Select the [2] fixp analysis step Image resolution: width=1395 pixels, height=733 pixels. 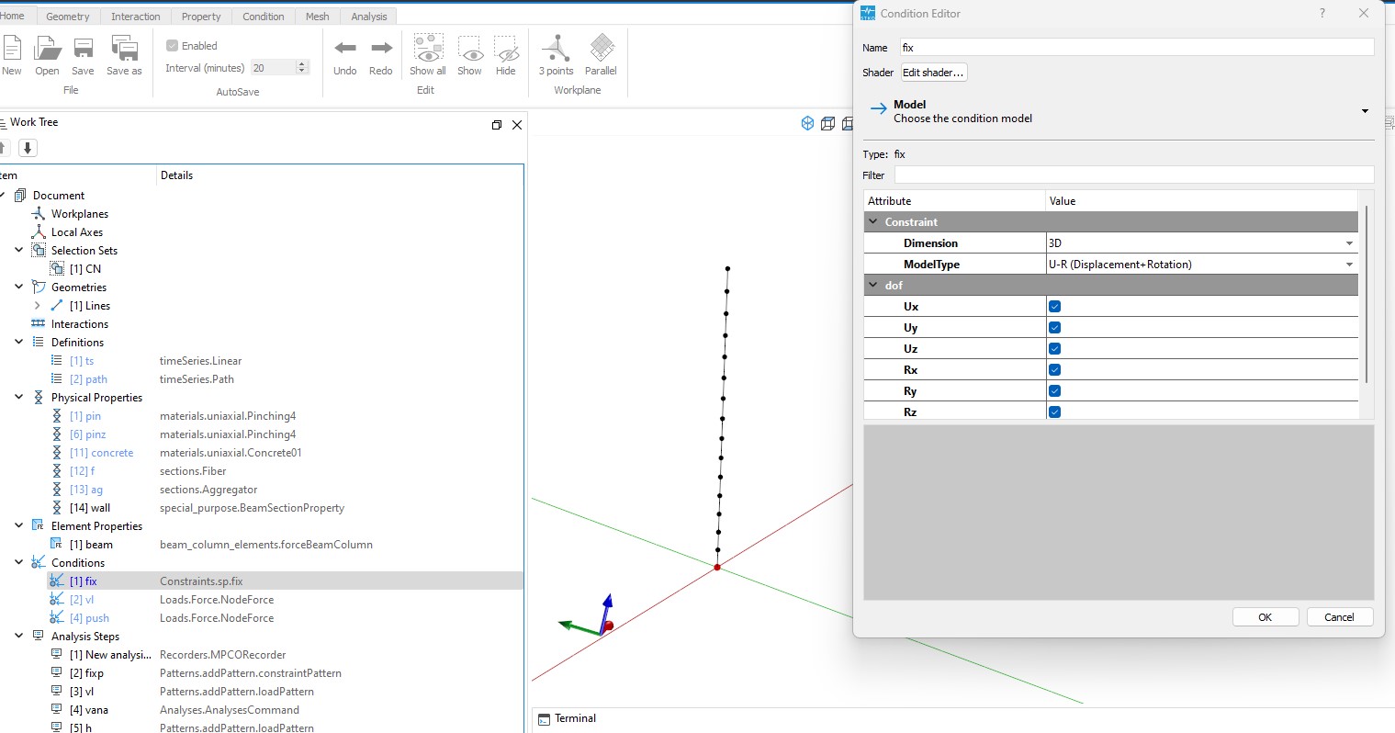click(x=86, y=673)
